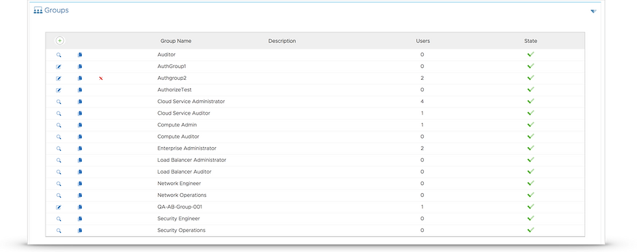The width and height of the screenshot is (637, 252).
Task: Copy Cloud Service Auditor group
Action: click(x=80, y=113)
